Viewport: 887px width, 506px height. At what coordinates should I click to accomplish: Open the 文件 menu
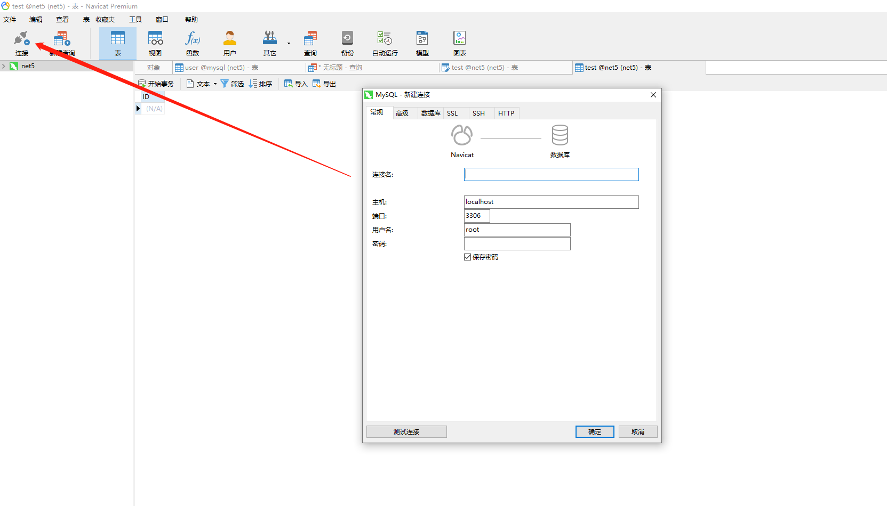[10, 20]
